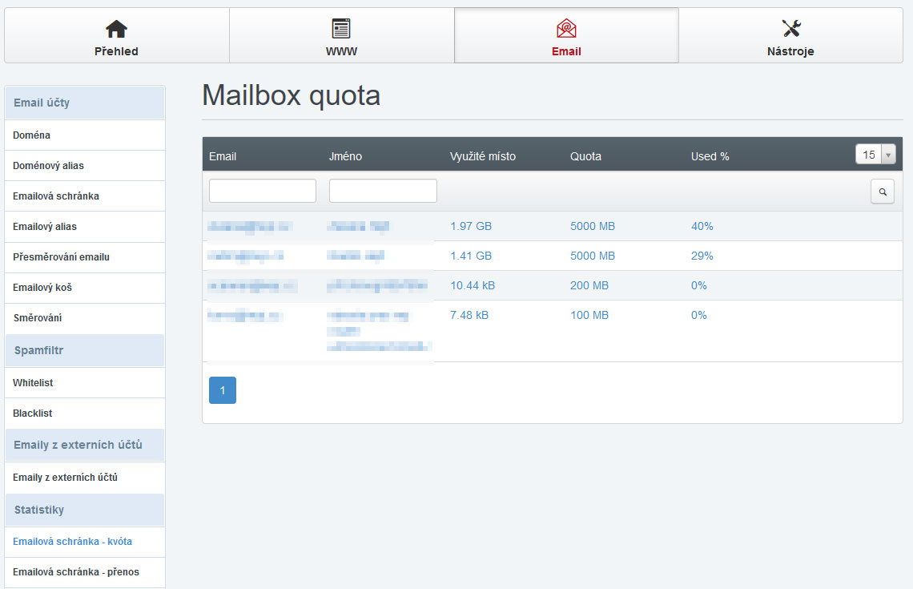
Task: Choose Přesměrování emailu from sidebar
Action: point(61,257)
